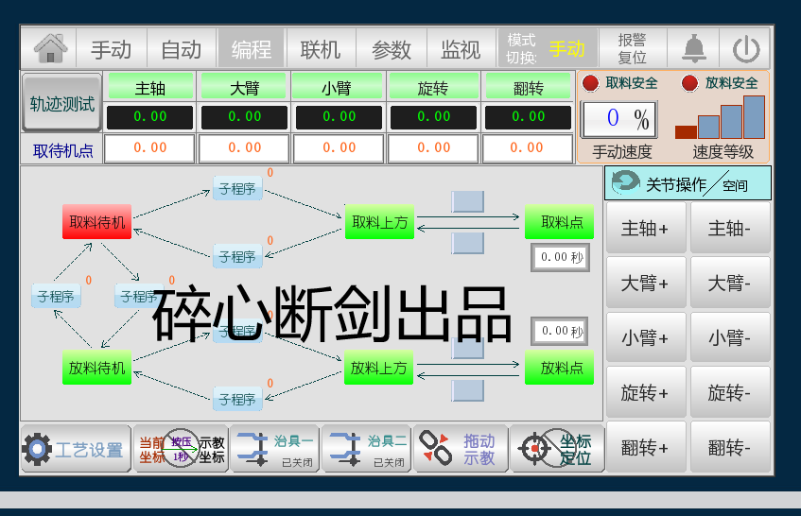Switch to the 编程 tab
This screenshot has width=801, height=516.
pyautogui.click(x=251, y=49)
